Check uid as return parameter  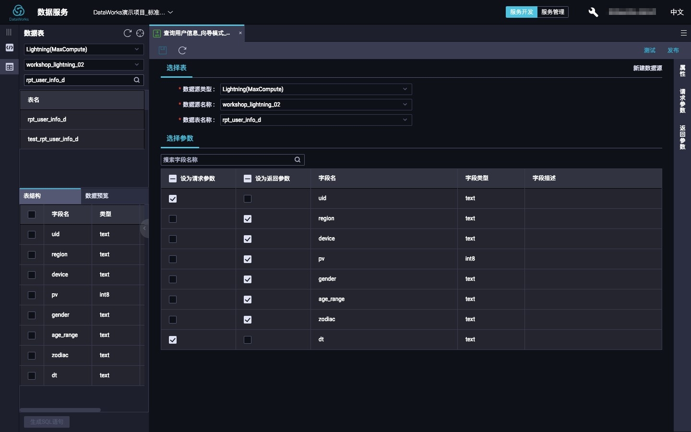[x=248, y=199]
